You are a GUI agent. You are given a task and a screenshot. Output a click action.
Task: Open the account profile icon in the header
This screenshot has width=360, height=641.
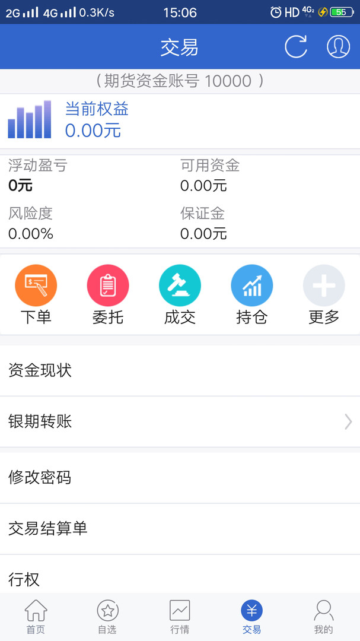click(x=338, y=47)
